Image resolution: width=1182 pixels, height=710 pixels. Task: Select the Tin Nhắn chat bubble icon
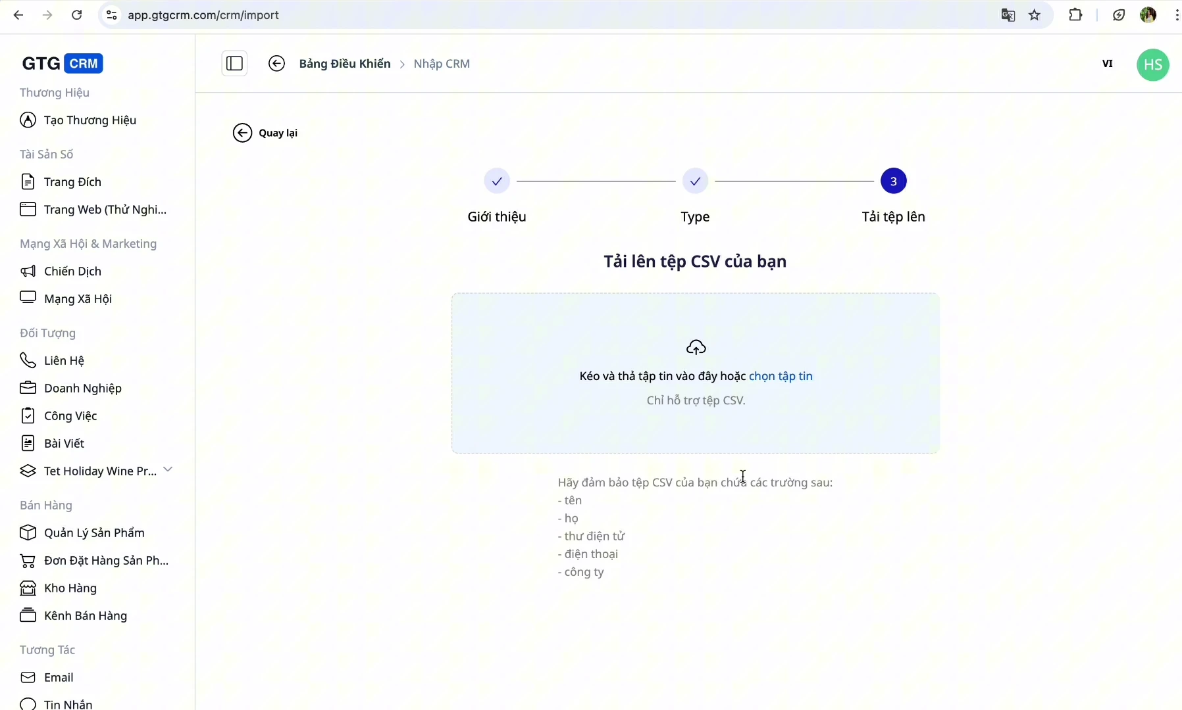pyautogui.click(x=28, y=703)
